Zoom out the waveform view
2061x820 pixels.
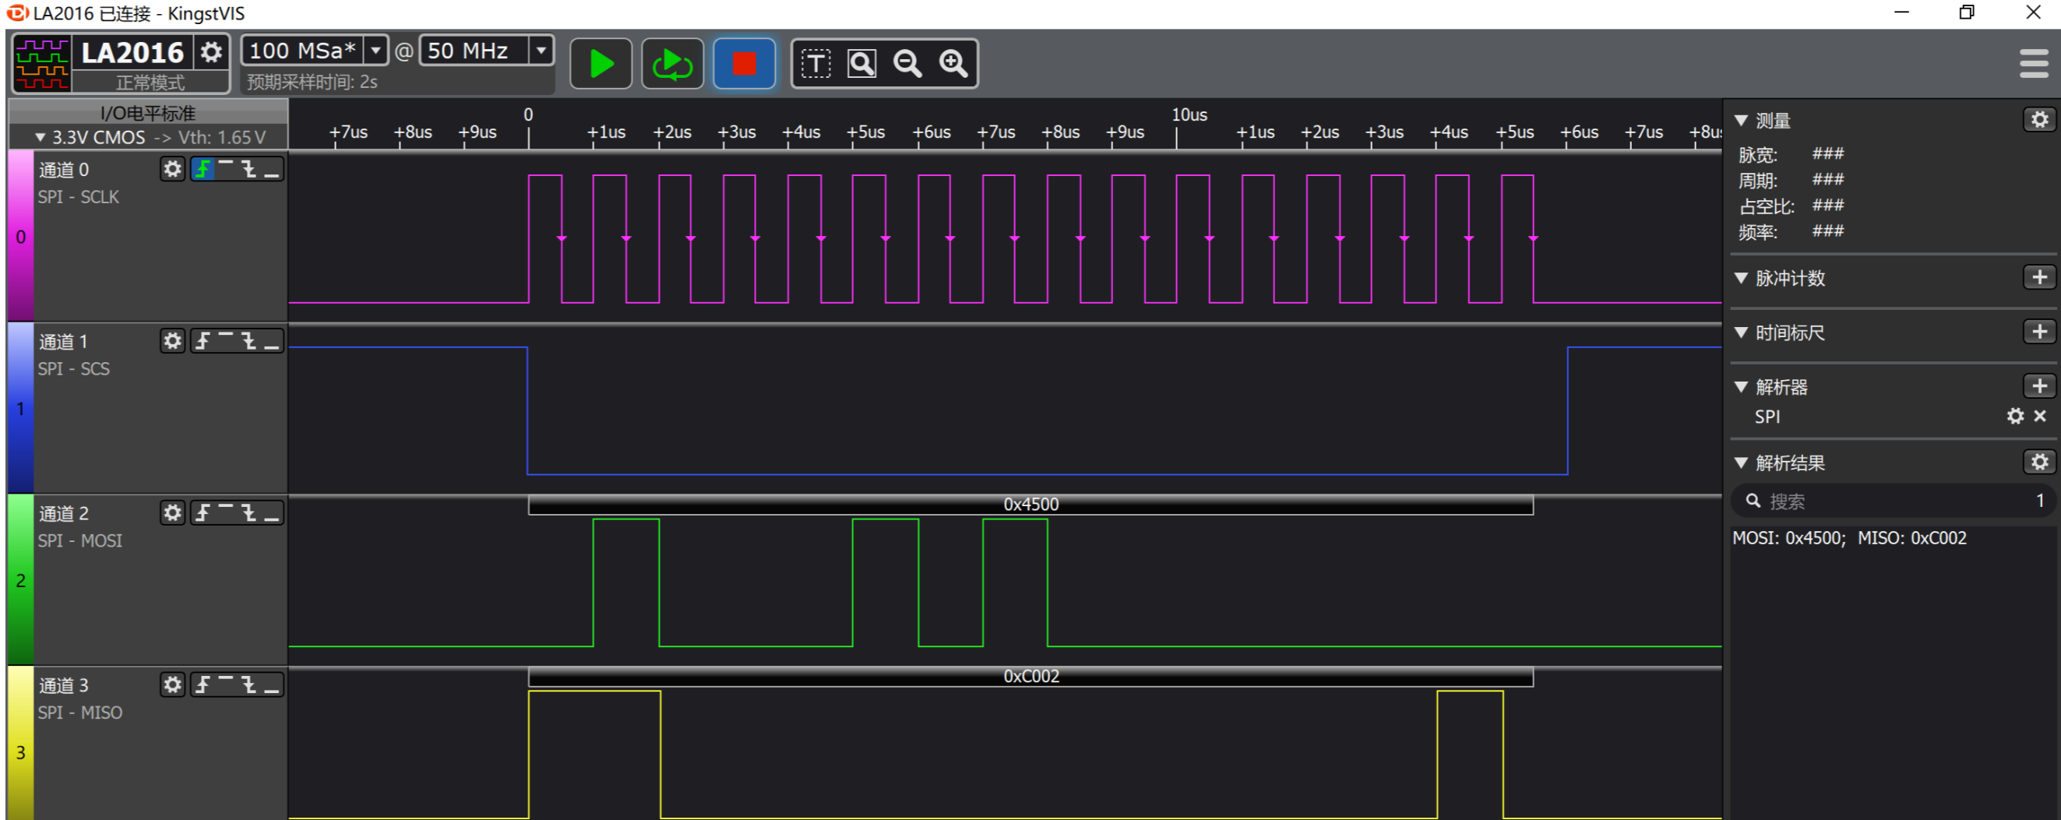(907, 64)
